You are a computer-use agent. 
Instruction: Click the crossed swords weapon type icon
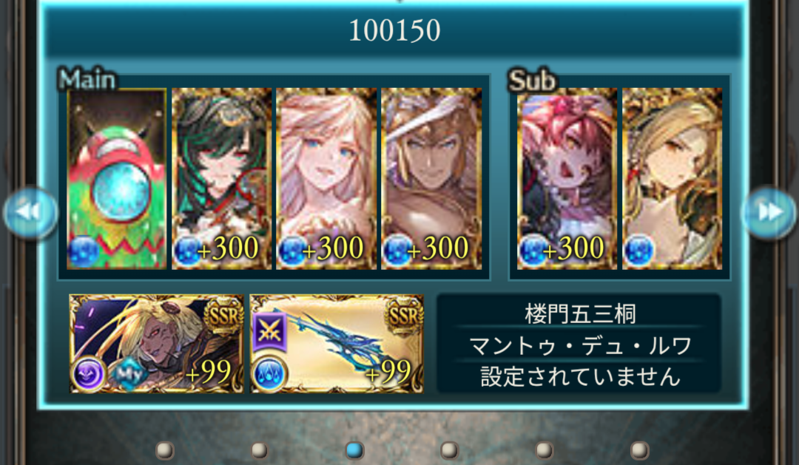tap(269, 331)
